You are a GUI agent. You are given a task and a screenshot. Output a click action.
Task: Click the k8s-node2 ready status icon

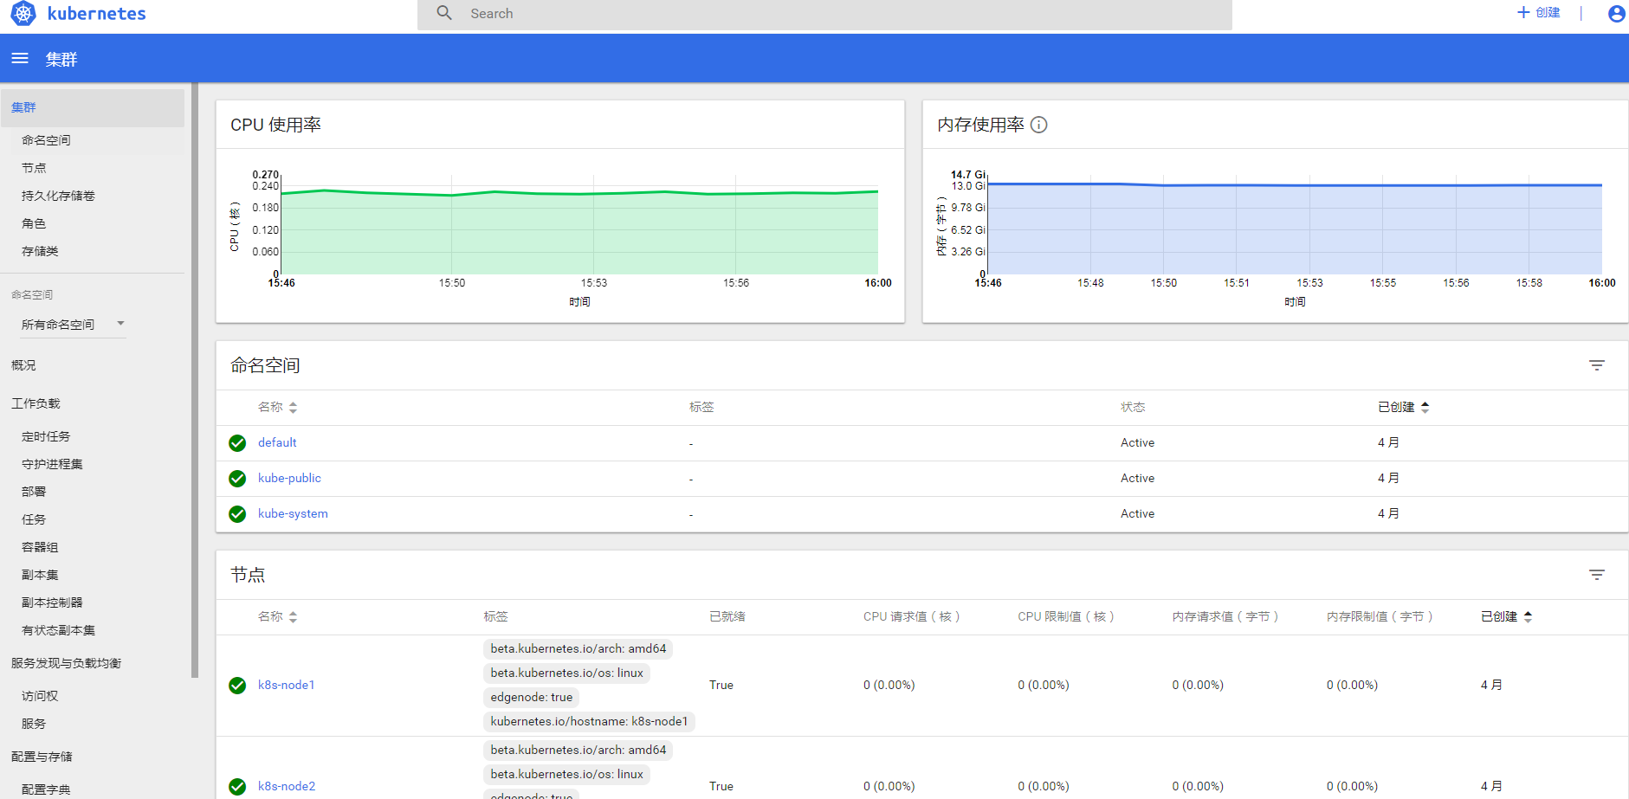click(x=237, y=787)
